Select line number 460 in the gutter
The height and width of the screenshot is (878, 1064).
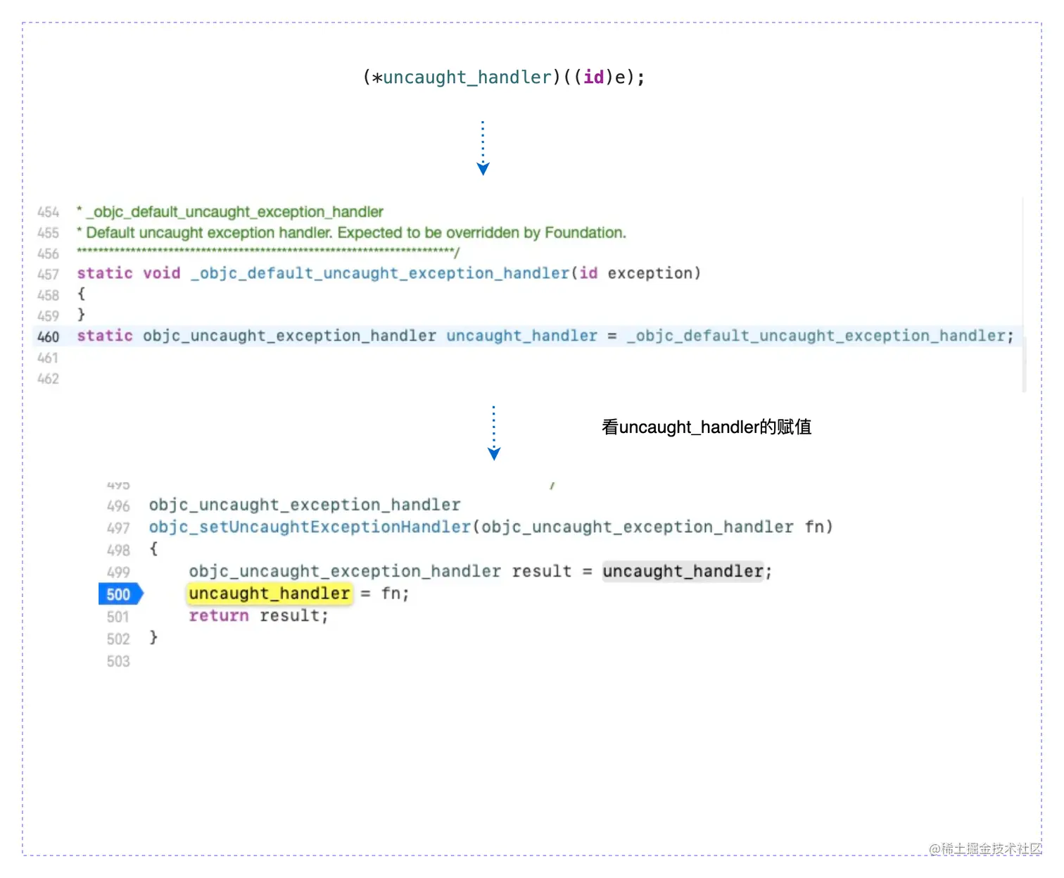(48, 337)
